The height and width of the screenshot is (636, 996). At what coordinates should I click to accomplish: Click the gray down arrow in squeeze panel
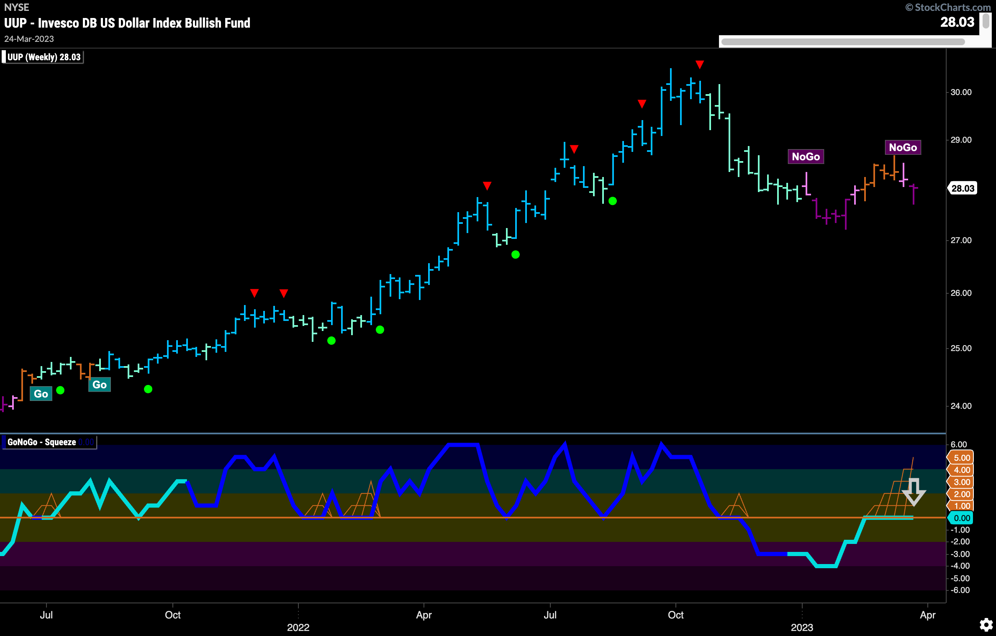click(x=914, y=492)
